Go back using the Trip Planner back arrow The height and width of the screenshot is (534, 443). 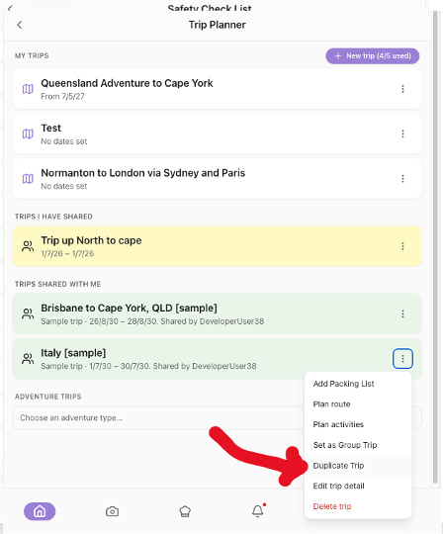pyautogui.click(x=20, y=25)
